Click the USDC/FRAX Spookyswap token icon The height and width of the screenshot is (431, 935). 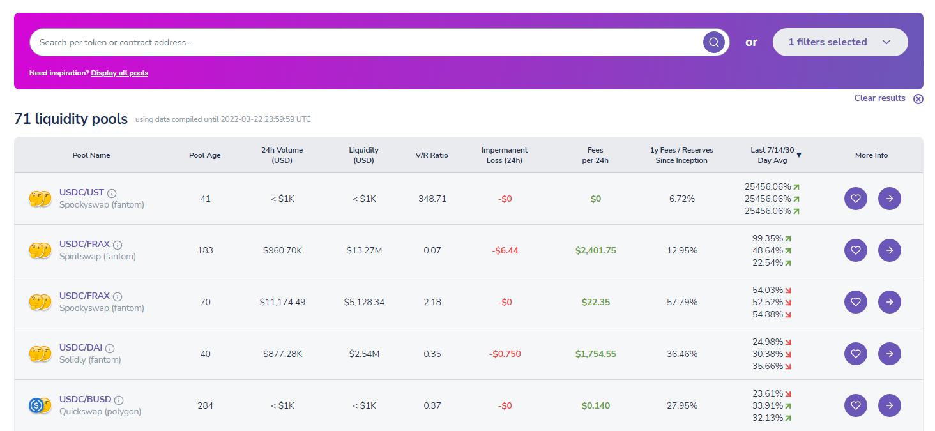(x=40, y=302)
